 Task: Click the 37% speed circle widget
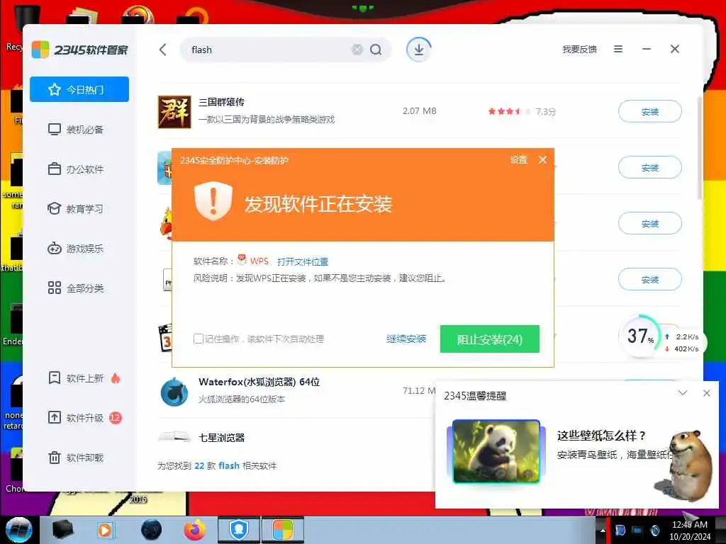[x=640, y=336]
